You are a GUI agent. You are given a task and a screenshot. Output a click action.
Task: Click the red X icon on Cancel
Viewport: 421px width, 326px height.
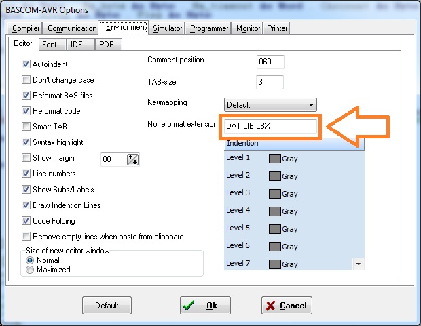click(x=270, y=306)
